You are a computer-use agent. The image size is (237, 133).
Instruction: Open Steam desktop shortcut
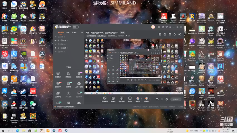[x=23, y=92]
